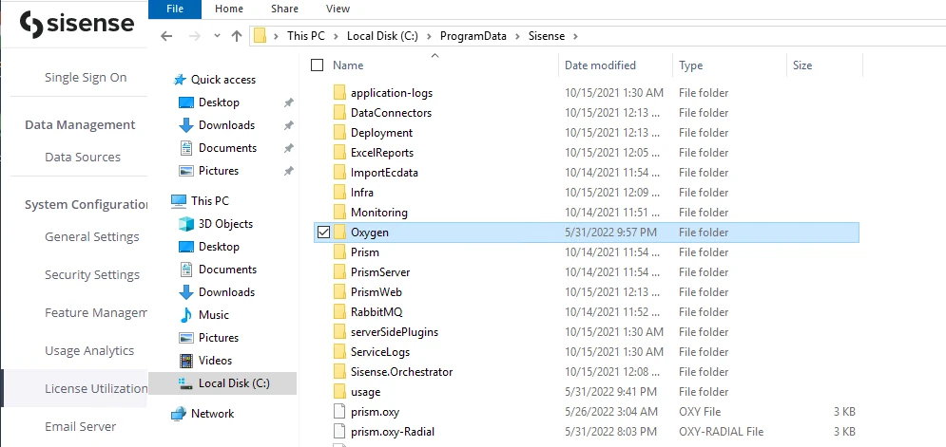
Task: Click the usage folder icon
Action: 339,392
